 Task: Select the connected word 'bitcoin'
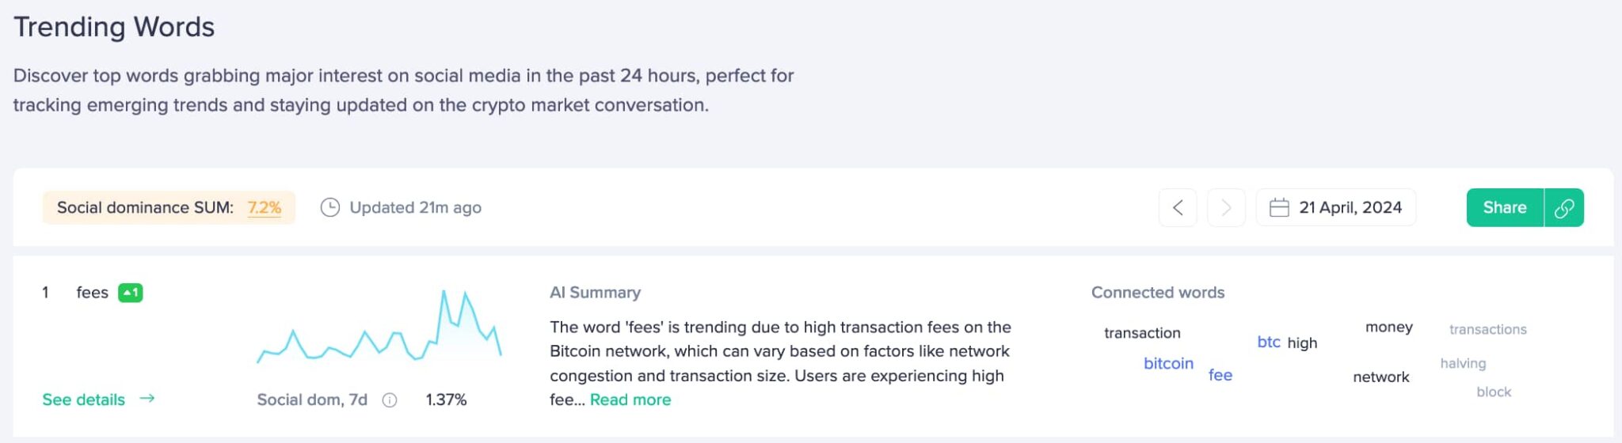pos(1168,364)
